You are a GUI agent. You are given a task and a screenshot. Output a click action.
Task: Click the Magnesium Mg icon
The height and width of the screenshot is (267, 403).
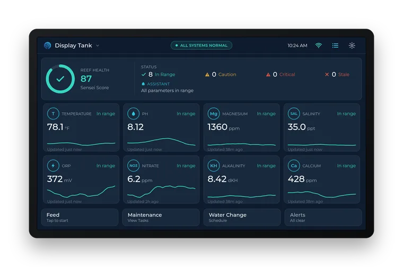214,114
